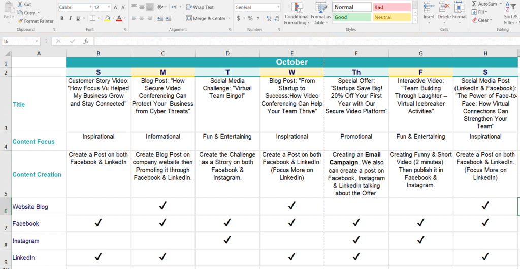Apply the Borders button
This screenshot has width=520, height=269.
coord(92,19)
